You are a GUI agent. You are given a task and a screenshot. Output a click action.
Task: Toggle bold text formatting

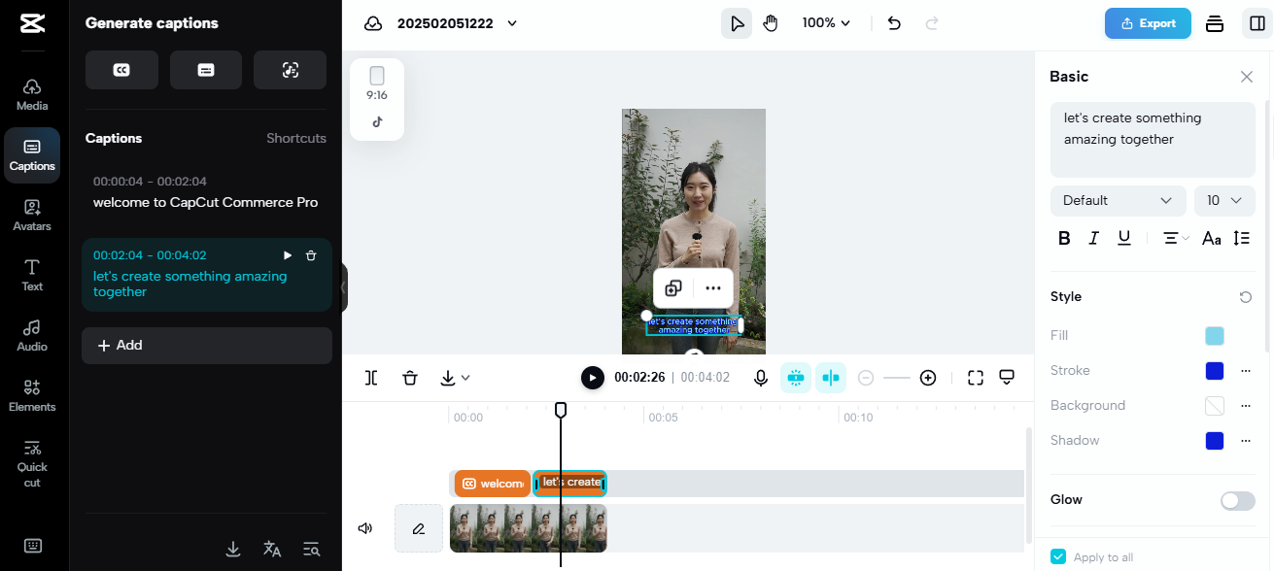tap(1064, 238)
